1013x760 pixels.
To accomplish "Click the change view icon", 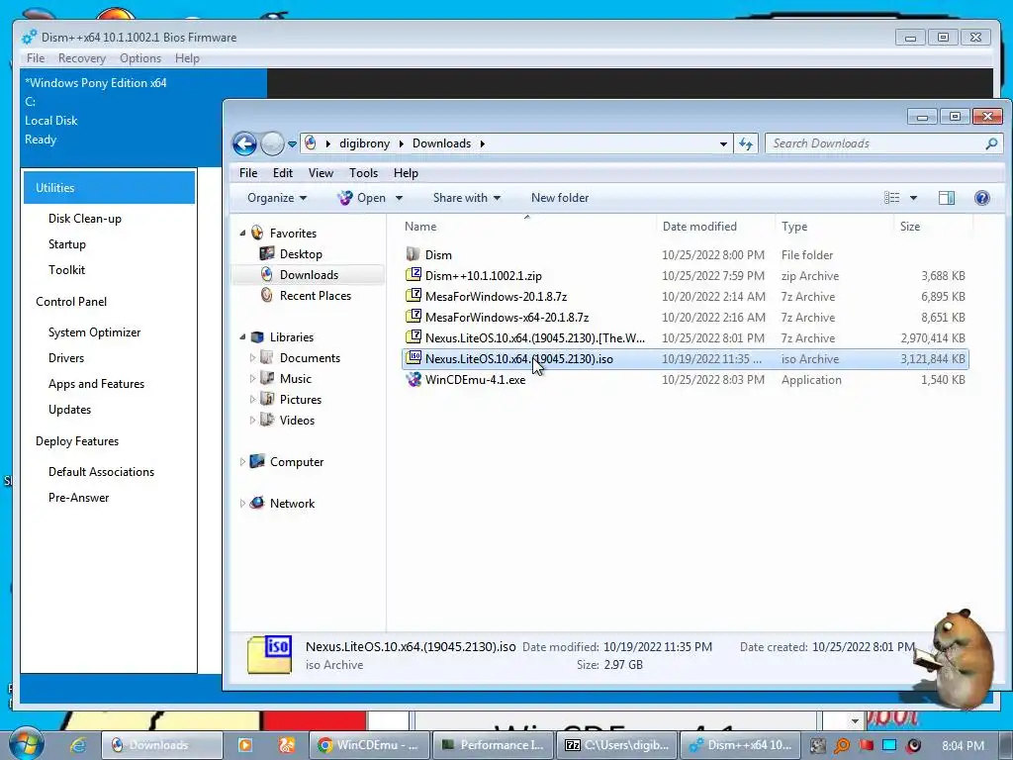I will pos(891,198).
